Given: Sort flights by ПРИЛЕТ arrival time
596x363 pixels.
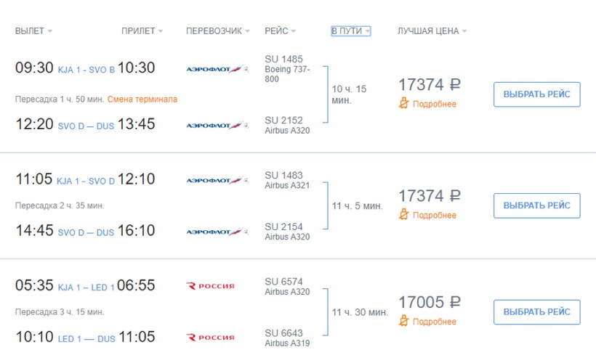Looking at the screenshot, I should [142, 31].
